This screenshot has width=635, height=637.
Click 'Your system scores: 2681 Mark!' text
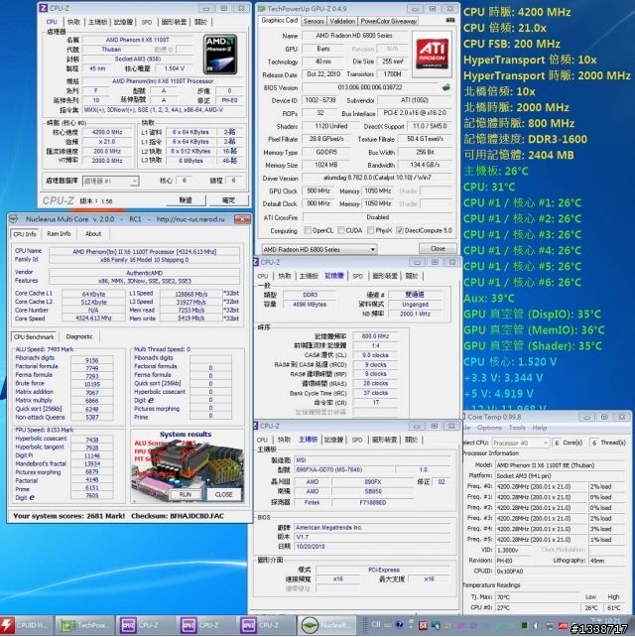pos(69,516)
